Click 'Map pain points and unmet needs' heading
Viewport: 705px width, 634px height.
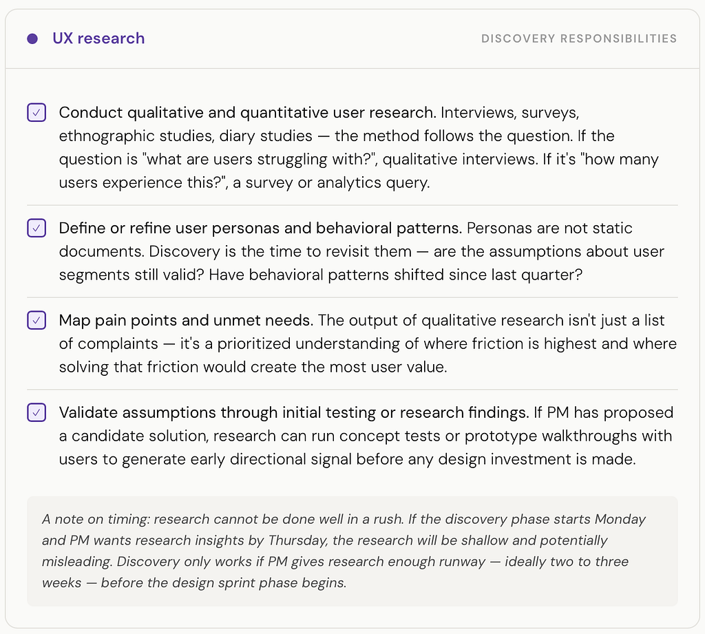click(x=186, y=320)
